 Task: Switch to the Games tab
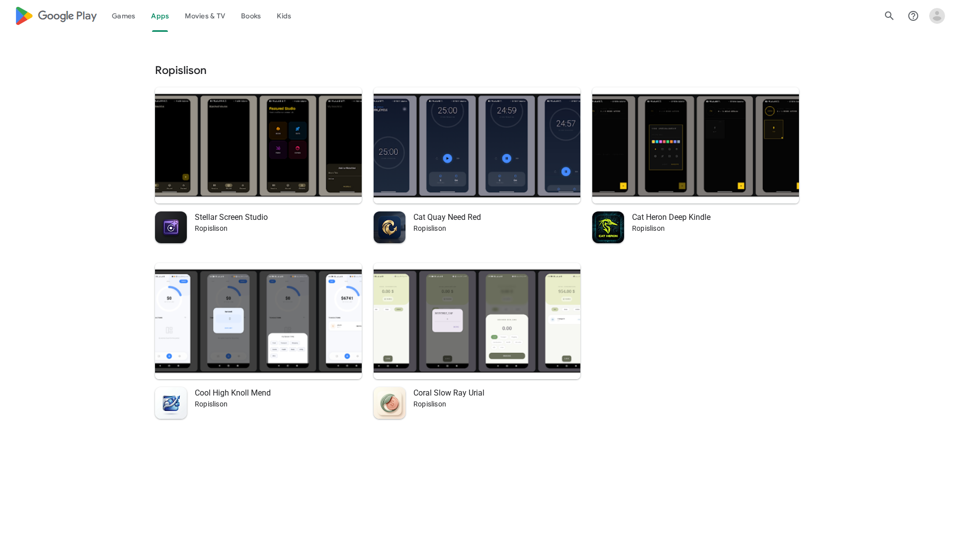123,16
